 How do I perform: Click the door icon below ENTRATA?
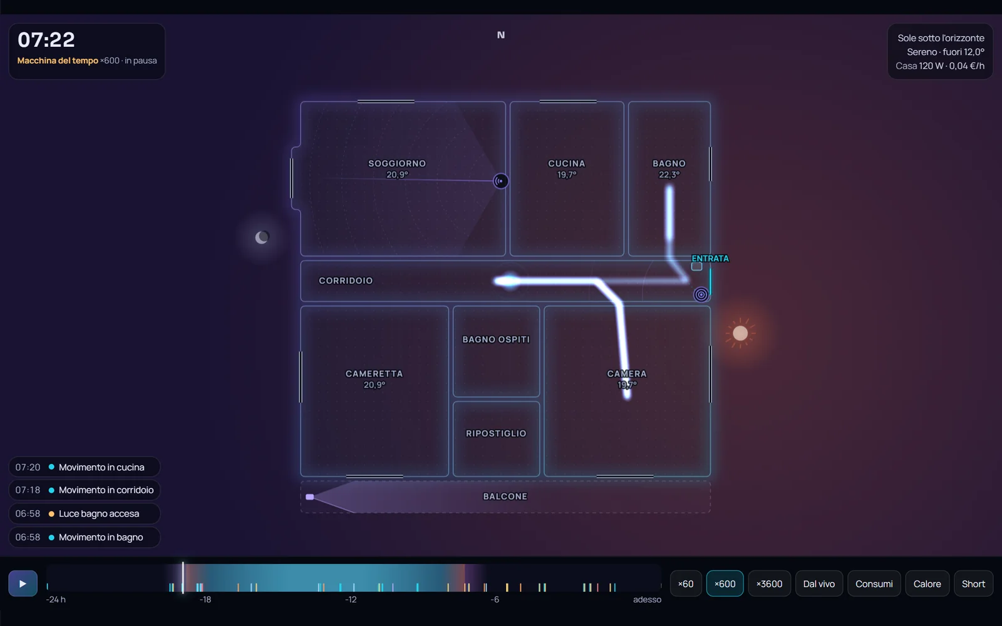(696, 266)
